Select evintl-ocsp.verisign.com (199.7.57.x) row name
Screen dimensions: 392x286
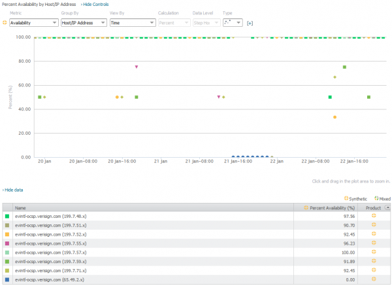click(50, 253)
